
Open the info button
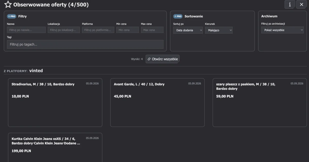[x=290, y=4]
